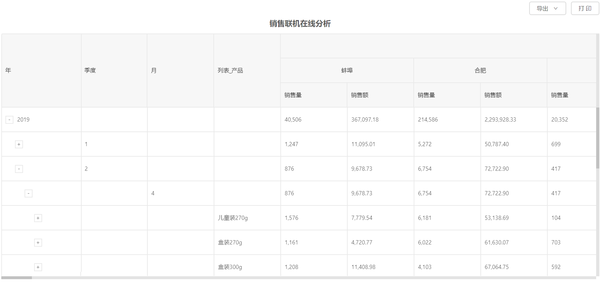600x283 pixels.
Task: Select cell 104 in 儿童装270g row
Action: (572, 218)
